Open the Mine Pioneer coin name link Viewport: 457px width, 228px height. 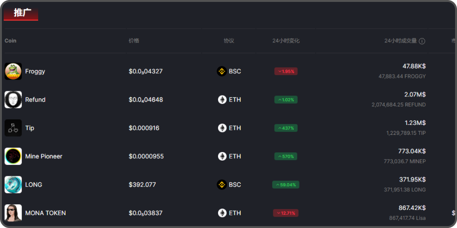pyautogui.click(x=44, y=156)
